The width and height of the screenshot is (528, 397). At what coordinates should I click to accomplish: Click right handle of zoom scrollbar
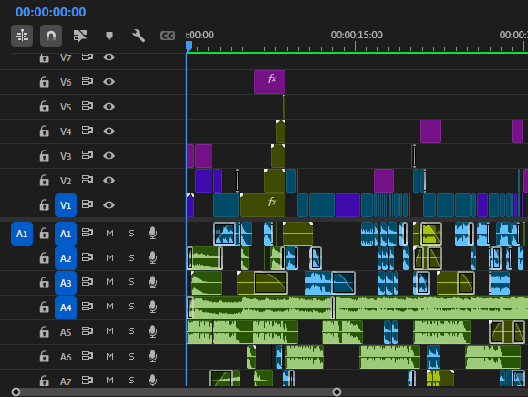(336, 392)
